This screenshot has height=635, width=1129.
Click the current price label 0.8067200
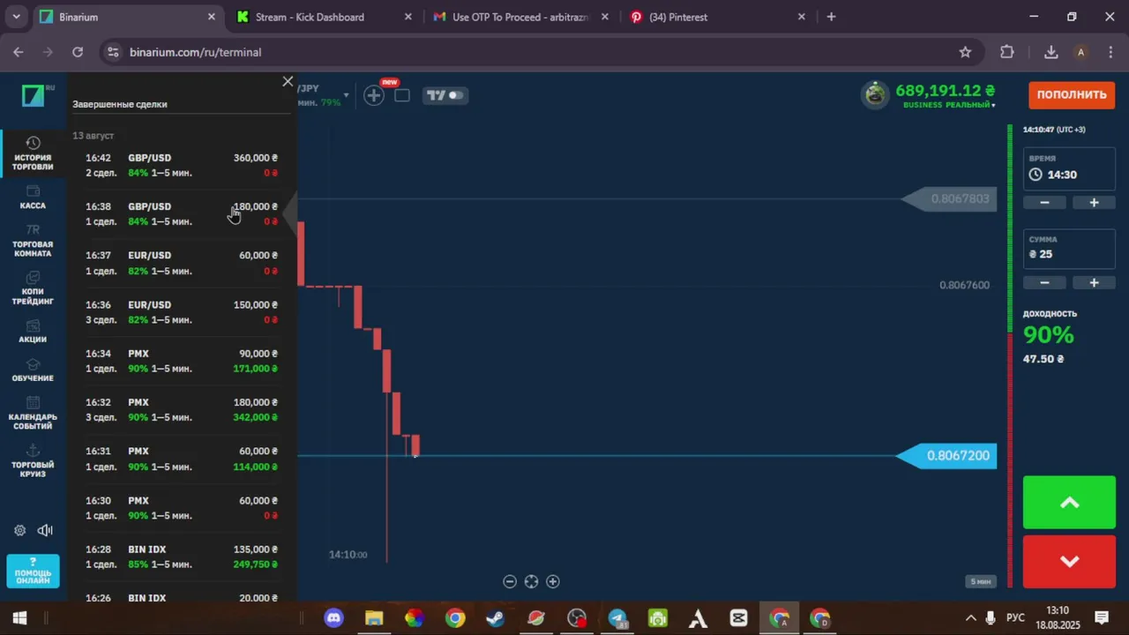pos(947,456)
